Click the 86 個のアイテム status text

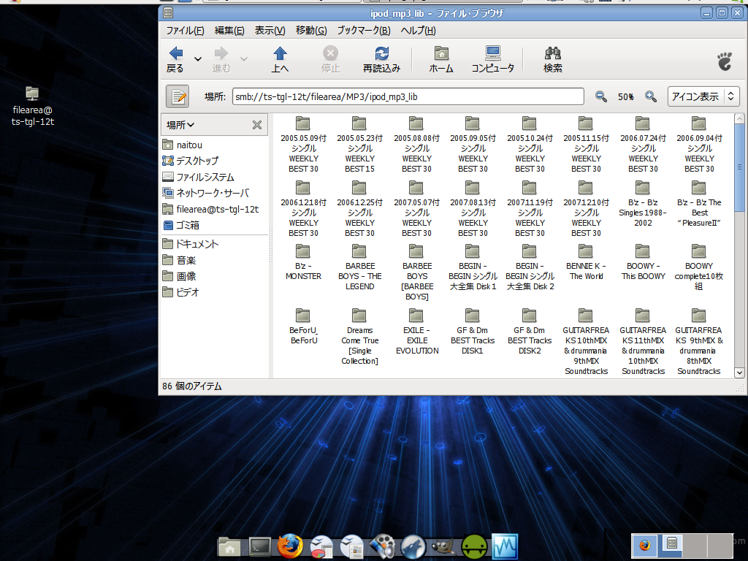[192, 386]
